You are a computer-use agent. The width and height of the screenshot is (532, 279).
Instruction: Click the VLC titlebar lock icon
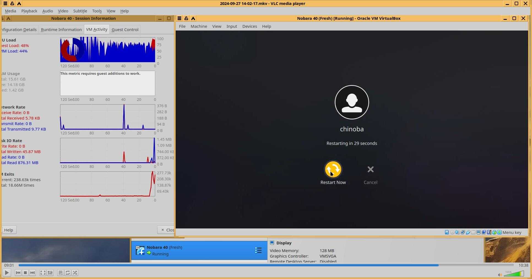pyautogui.click(x=12, y=4)
